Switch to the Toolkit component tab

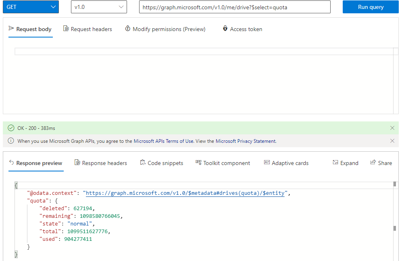223,163
